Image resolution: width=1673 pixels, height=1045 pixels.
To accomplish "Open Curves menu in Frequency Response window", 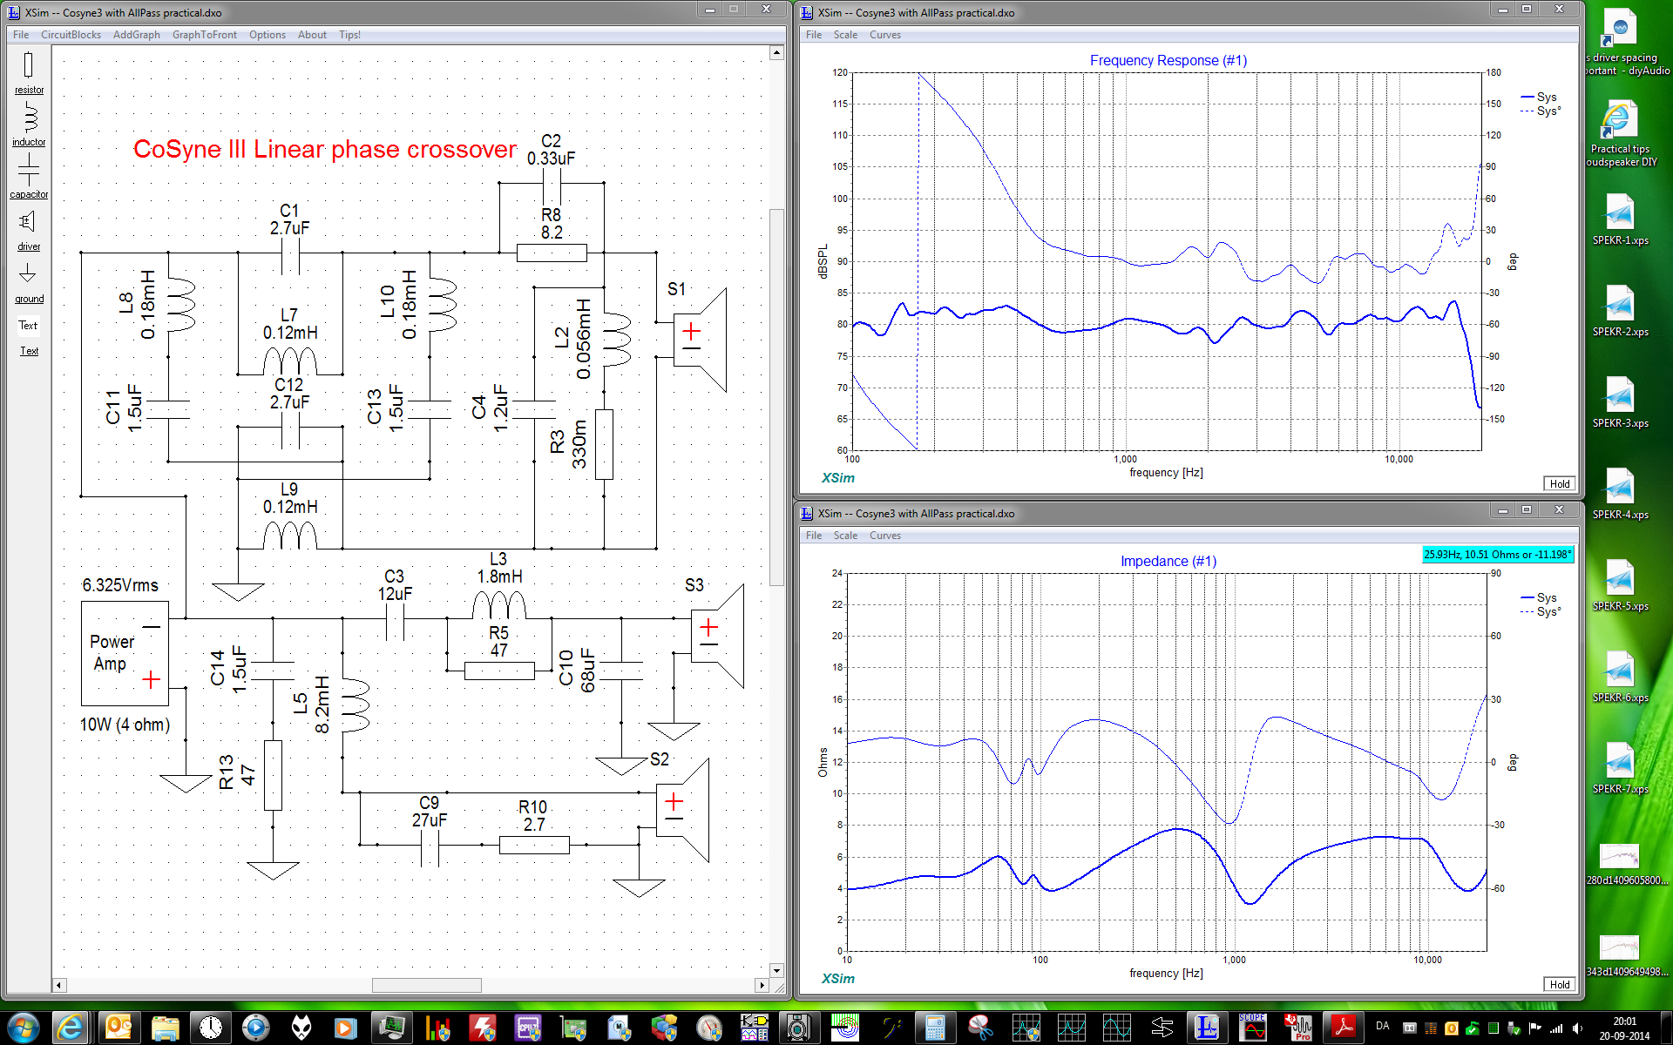I will click(885, 35).
